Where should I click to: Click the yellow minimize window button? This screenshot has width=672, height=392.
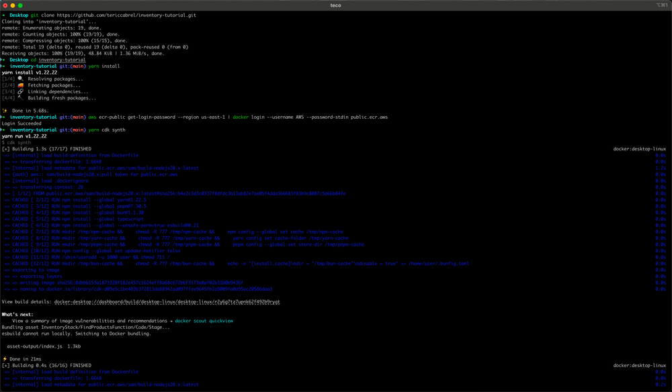(13, 5)
